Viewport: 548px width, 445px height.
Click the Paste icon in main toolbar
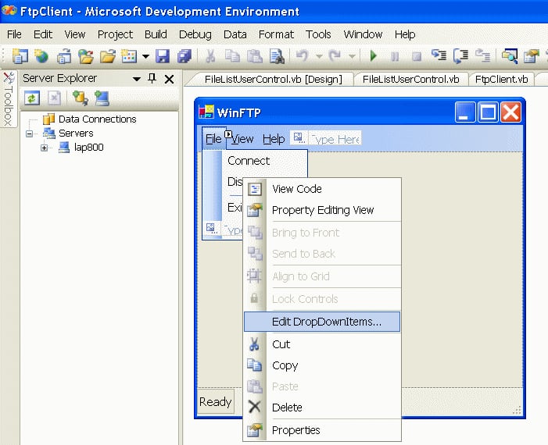point(255,56)
